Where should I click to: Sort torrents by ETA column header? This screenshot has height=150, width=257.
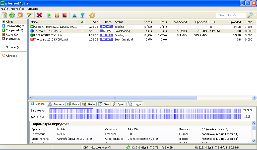click(215, 22)
